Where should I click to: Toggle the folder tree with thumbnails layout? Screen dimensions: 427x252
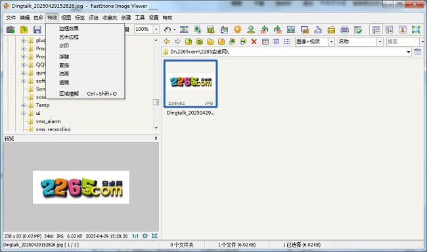(x=376, y=30)
